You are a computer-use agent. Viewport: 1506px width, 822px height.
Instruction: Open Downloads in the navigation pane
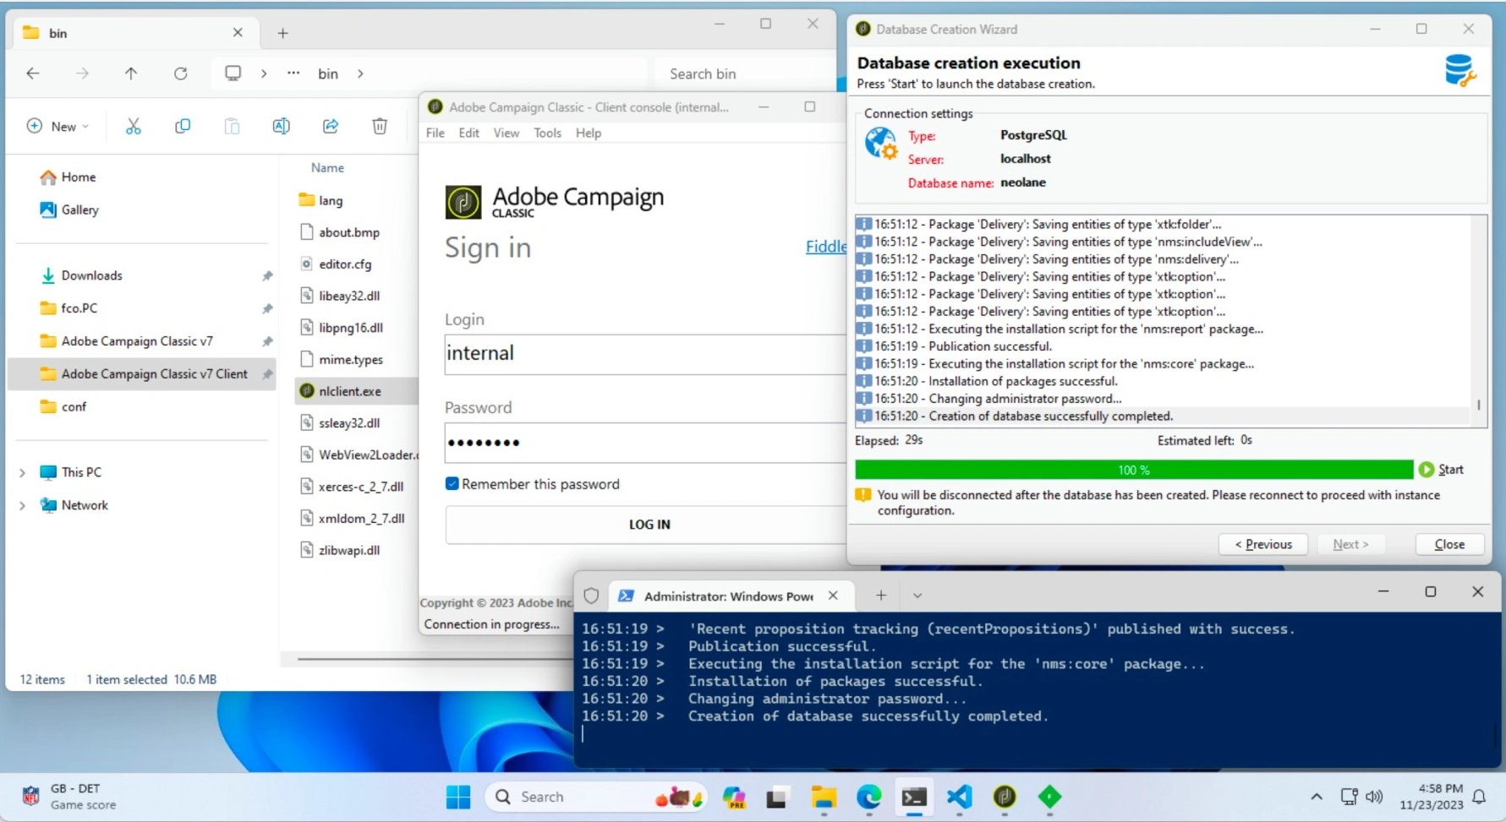click(x=91, y=275)
